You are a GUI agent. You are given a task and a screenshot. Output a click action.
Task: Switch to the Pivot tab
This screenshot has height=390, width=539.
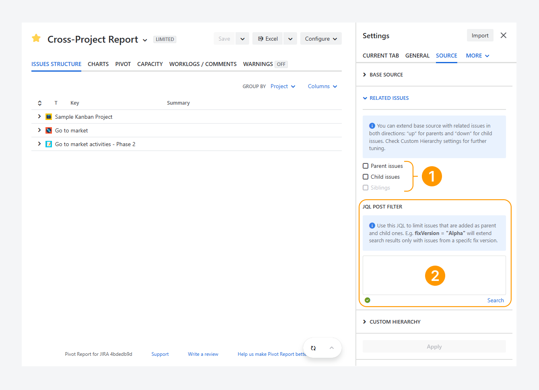[123, 64]
